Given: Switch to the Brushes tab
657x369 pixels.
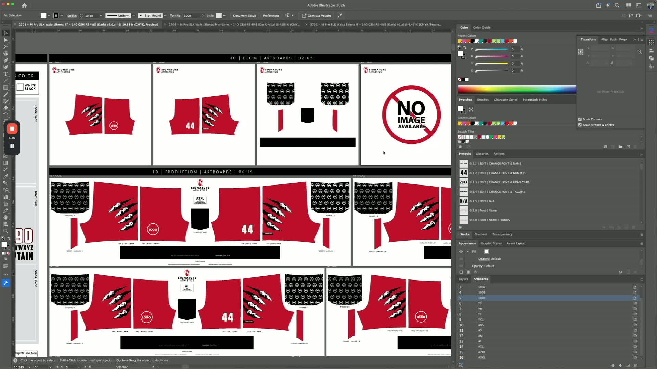Looking at the screenshot, I should 483,100.
